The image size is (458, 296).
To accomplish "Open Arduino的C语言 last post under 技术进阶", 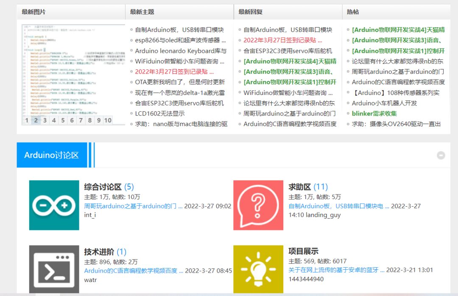I will coord(134,271).
